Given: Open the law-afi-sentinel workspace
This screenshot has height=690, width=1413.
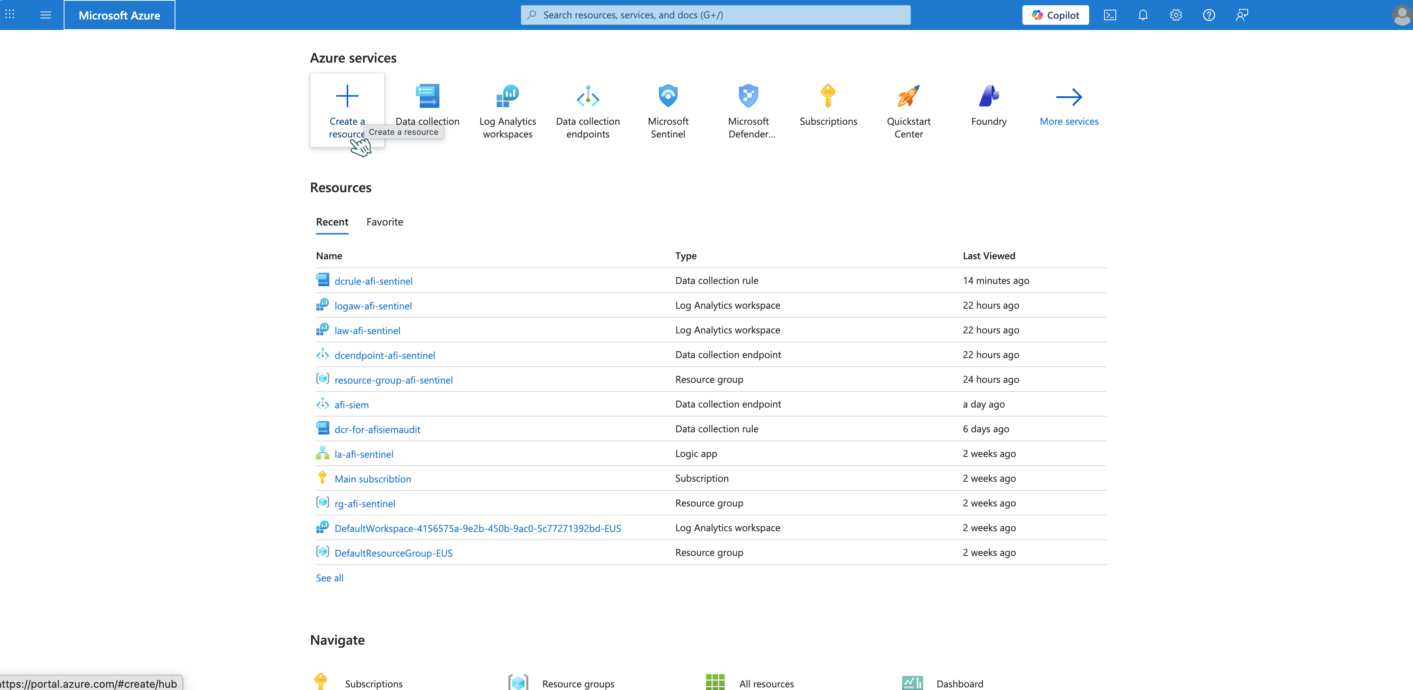Looking at the screenshot, I should click(x=368, y=330).
